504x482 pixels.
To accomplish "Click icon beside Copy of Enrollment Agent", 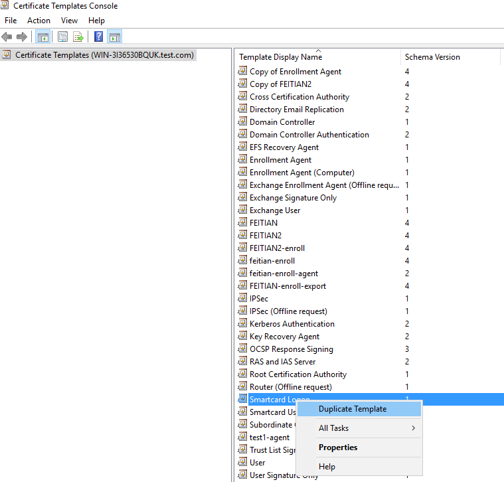I will (242, 71).
